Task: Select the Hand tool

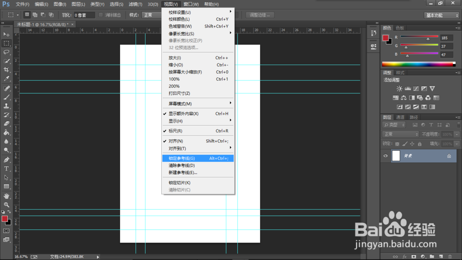Action: 6,196
